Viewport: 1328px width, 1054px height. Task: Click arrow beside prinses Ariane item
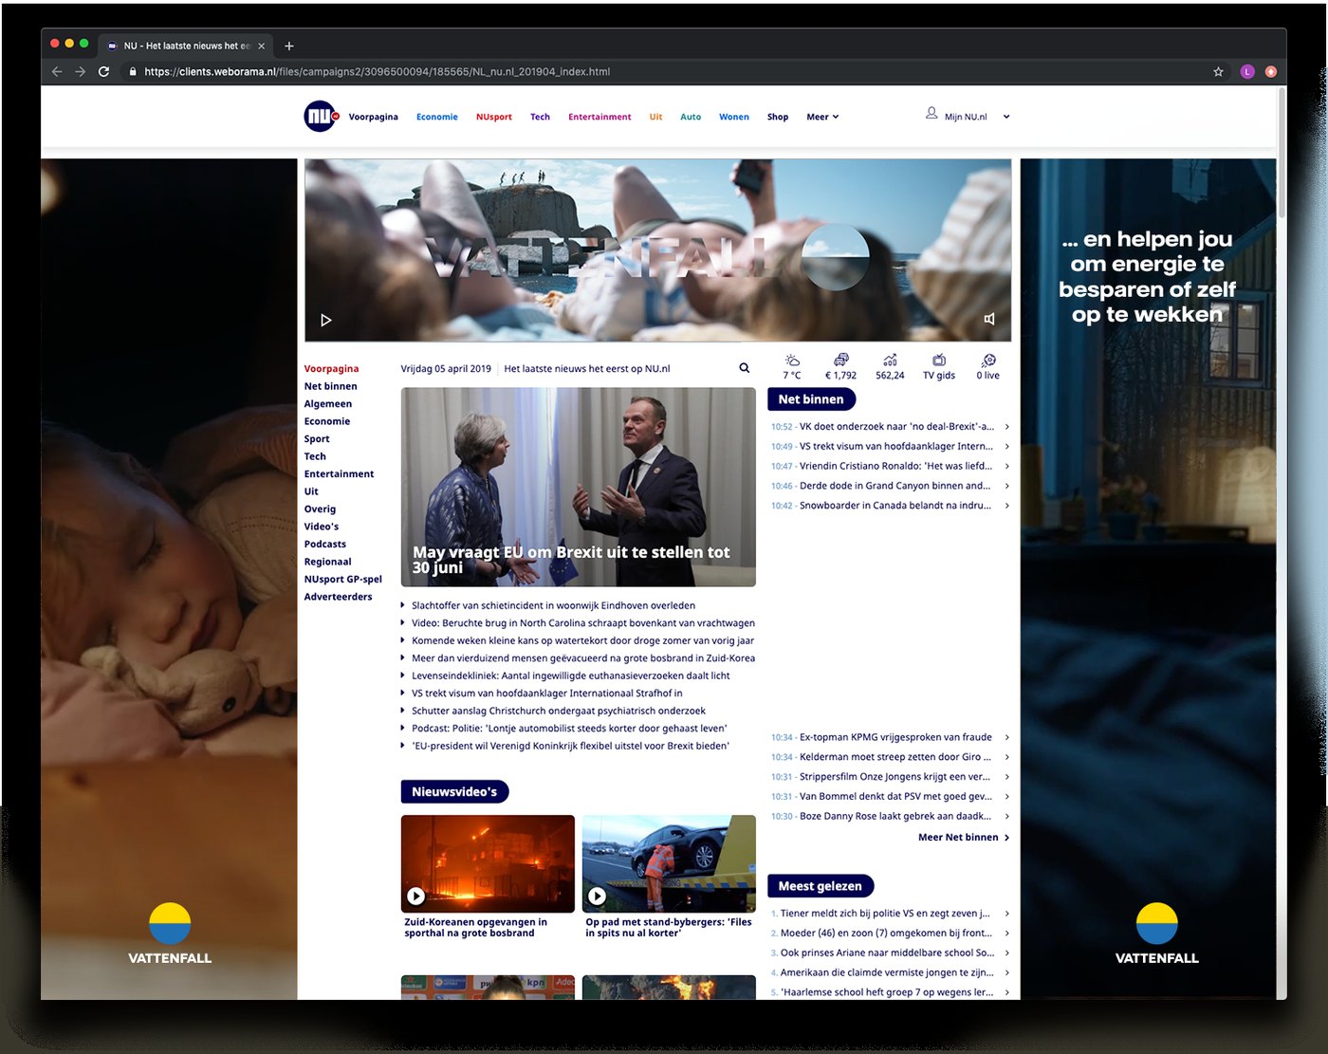[x=1006, y=952]
